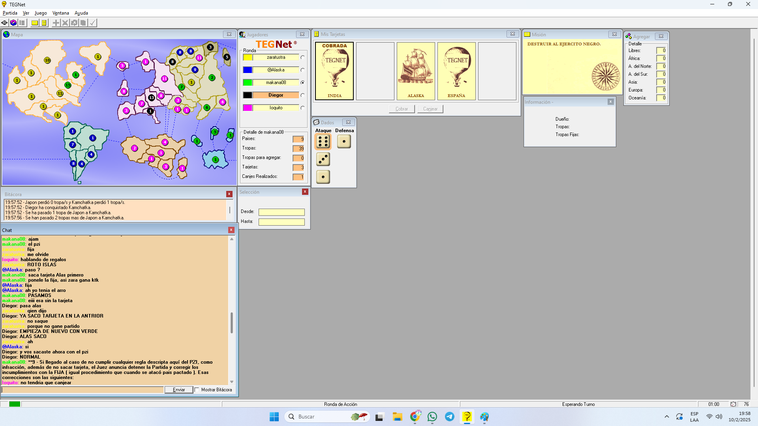Click the Canjear button
Screen dimensions: 758x426
tap(430, 109)
